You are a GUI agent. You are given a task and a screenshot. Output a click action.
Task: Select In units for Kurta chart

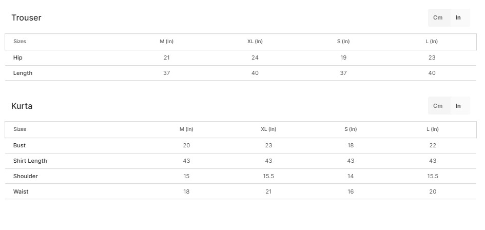click(x=458, y=106)
